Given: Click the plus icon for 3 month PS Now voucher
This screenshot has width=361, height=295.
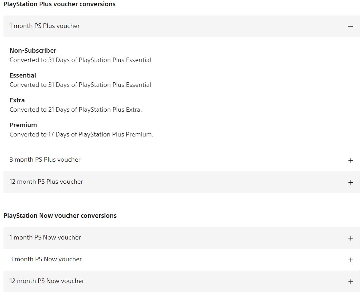Looking at the screenshot, I should (351, 260).
